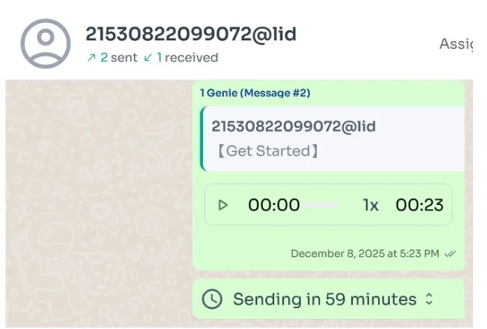The height and width of the screenshot is (329, 487).
Task: Click the sender name inside the quoted reply
Action: (x=293, y=126)
